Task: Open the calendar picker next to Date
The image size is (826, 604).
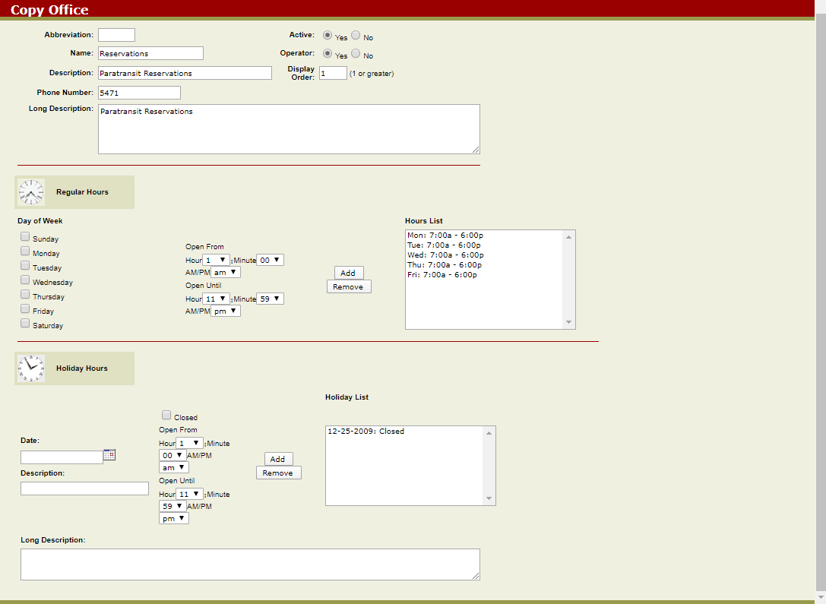Action: click(108, 456)
